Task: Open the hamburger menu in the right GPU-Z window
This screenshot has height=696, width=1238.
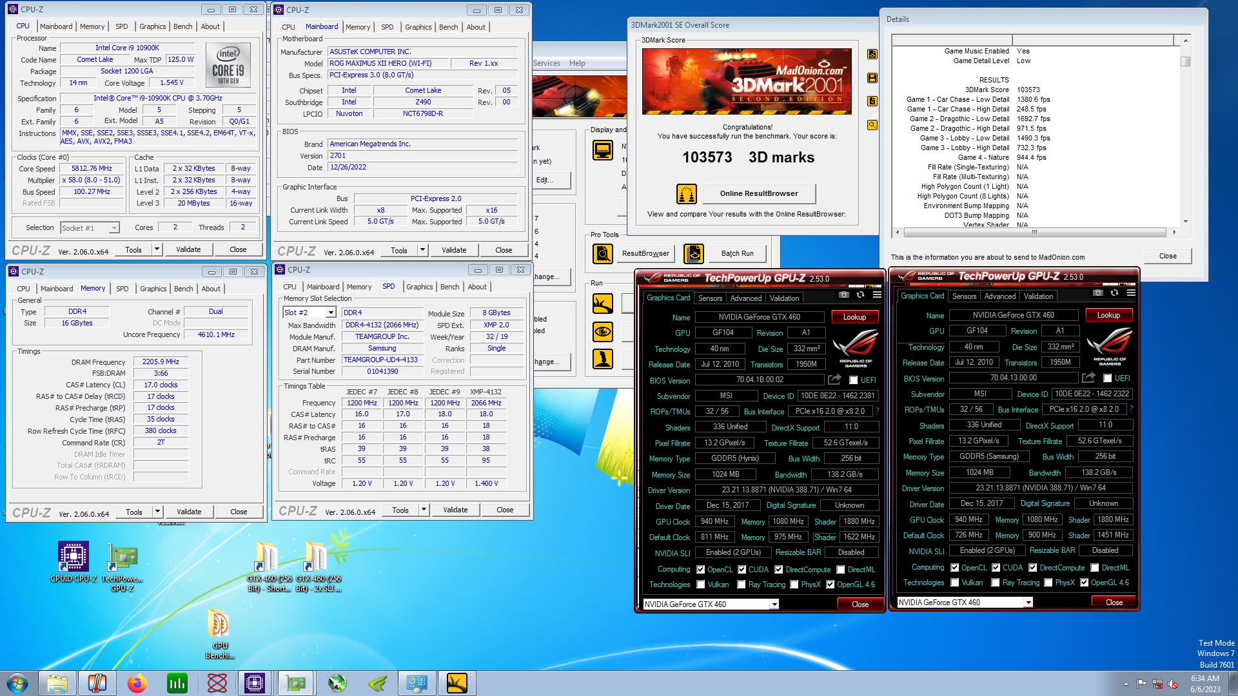Action: [x=1131, y=293]
